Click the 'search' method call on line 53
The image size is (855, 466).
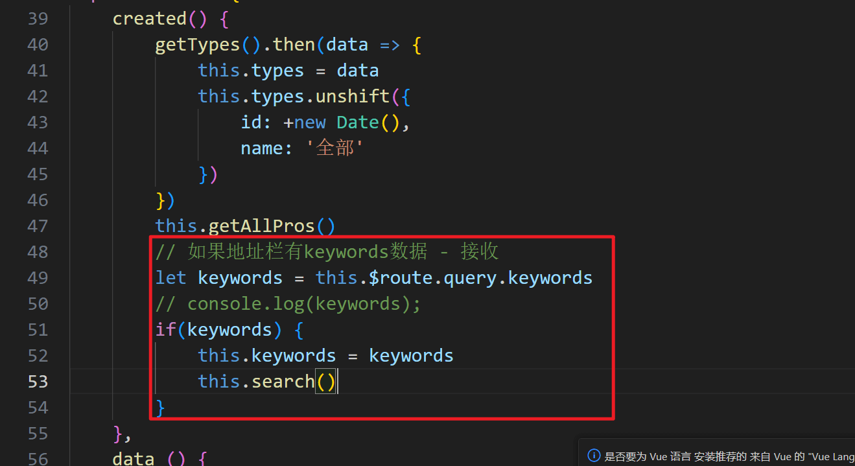(283, 382)
